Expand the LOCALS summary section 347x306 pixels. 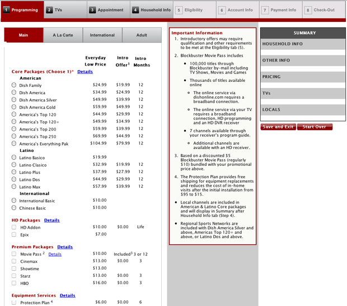coord(303,110)
